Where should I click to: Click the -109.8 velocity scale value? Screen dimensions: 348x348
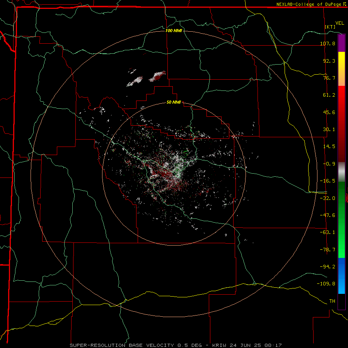pyautogui.click(x=326, y=284)
